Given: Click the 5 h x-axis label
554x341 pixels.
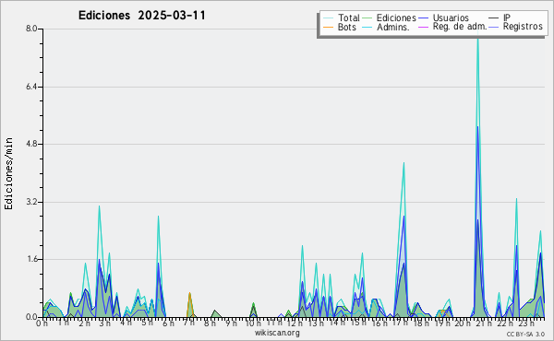Looking at the screenshot, I should [147, 323].
